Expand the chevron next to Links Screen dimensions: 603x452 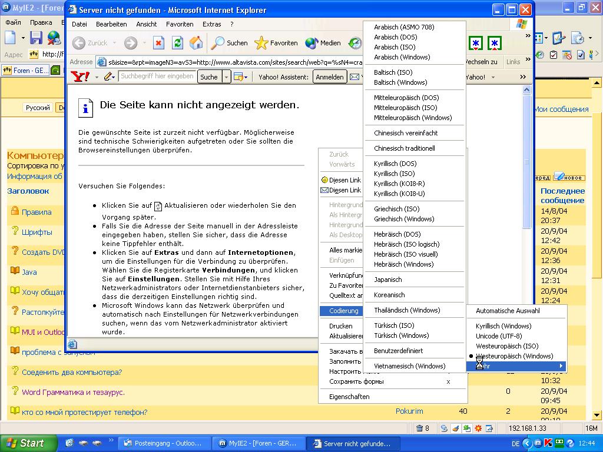click(528, 59)
